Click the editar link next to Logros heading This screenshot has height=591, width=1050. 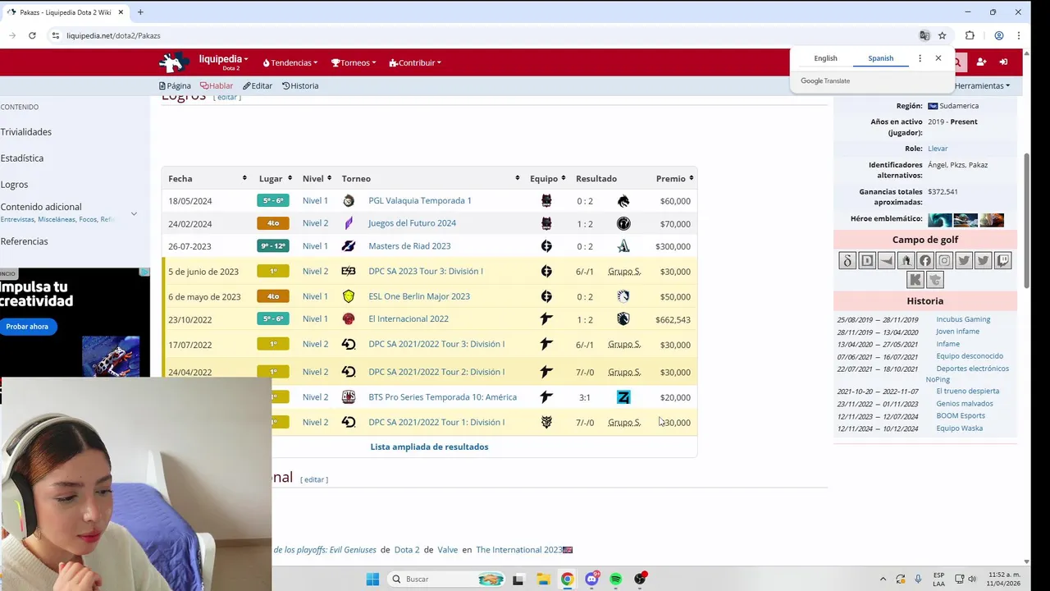pos(227,97)
